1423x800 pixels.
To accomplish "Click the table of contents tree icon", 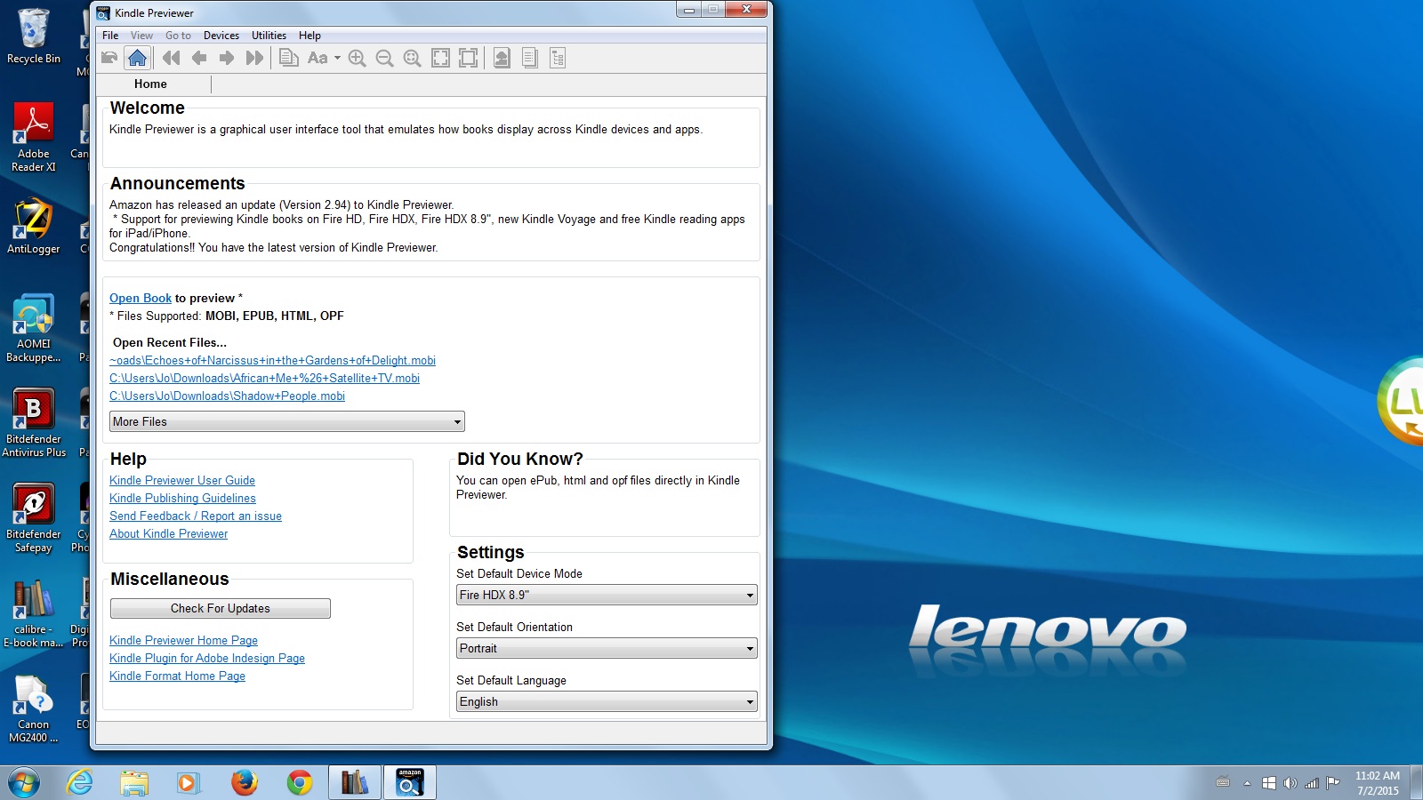I will tap(558, 59).
